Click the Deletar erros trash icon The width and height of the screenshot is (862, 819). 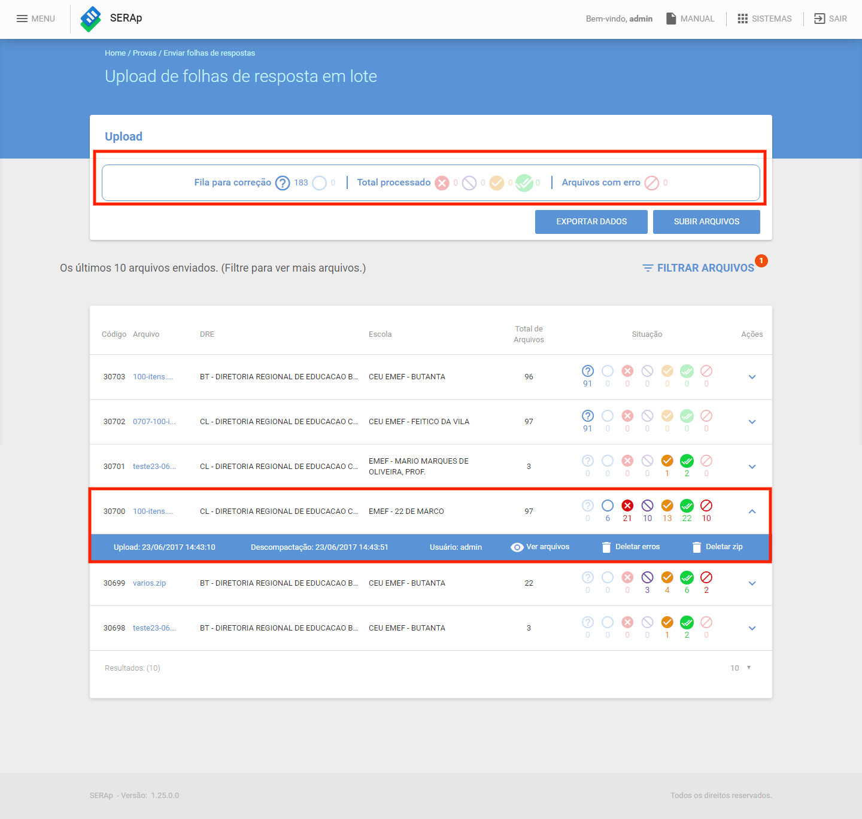(606, 547)
